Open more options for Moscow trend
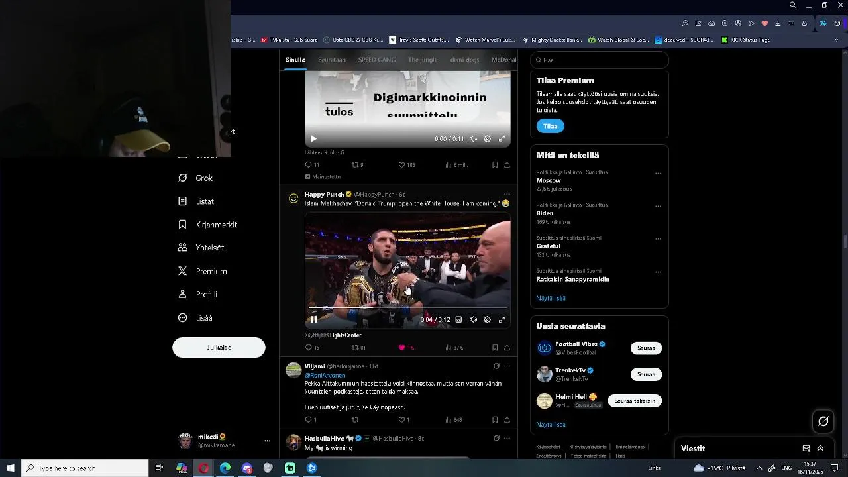The image size is (848, 477). tap(658, 173)
